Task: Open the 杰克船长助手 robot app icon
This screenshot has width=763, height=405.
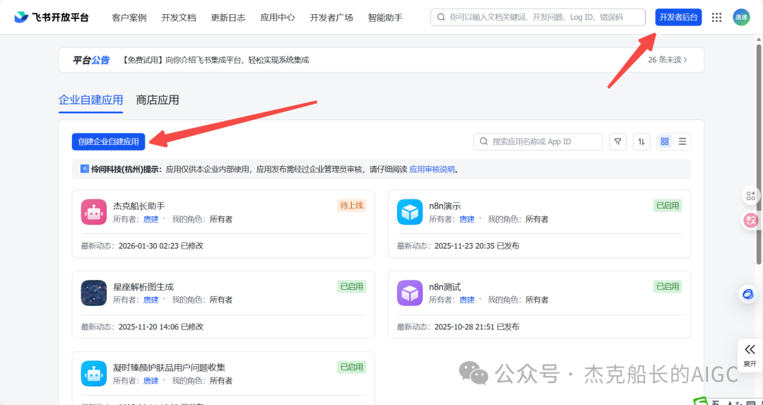Action: click(x=93, y=212)
